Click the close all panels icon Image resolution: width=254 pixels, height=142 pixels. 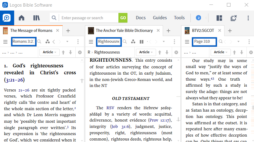click(x=234, y=18)
